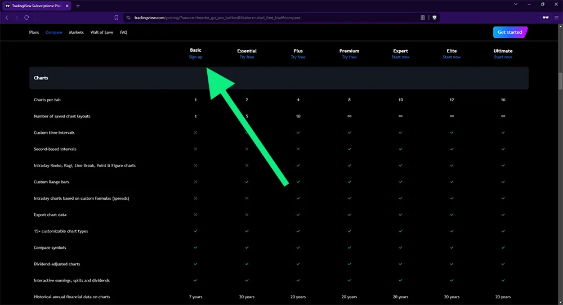Click the Compare symbols label
Screen dimensions: 563x305
(x=50, y=248)
